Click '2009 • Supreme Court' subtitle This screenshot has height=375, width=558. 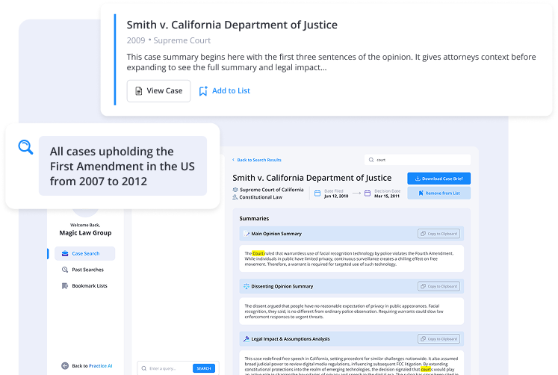coord(169,40)
